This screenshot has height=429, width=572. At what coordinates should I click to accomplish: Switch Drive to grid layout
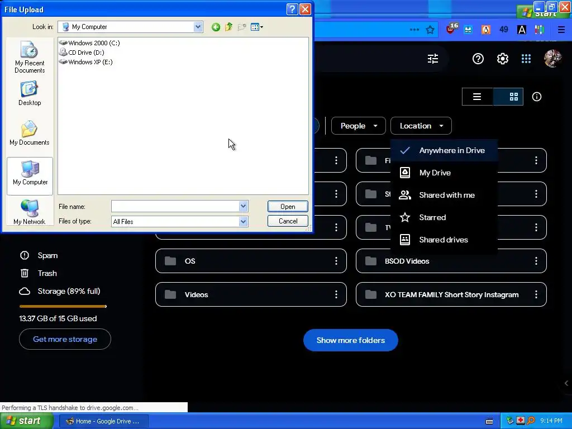(508, 97)
